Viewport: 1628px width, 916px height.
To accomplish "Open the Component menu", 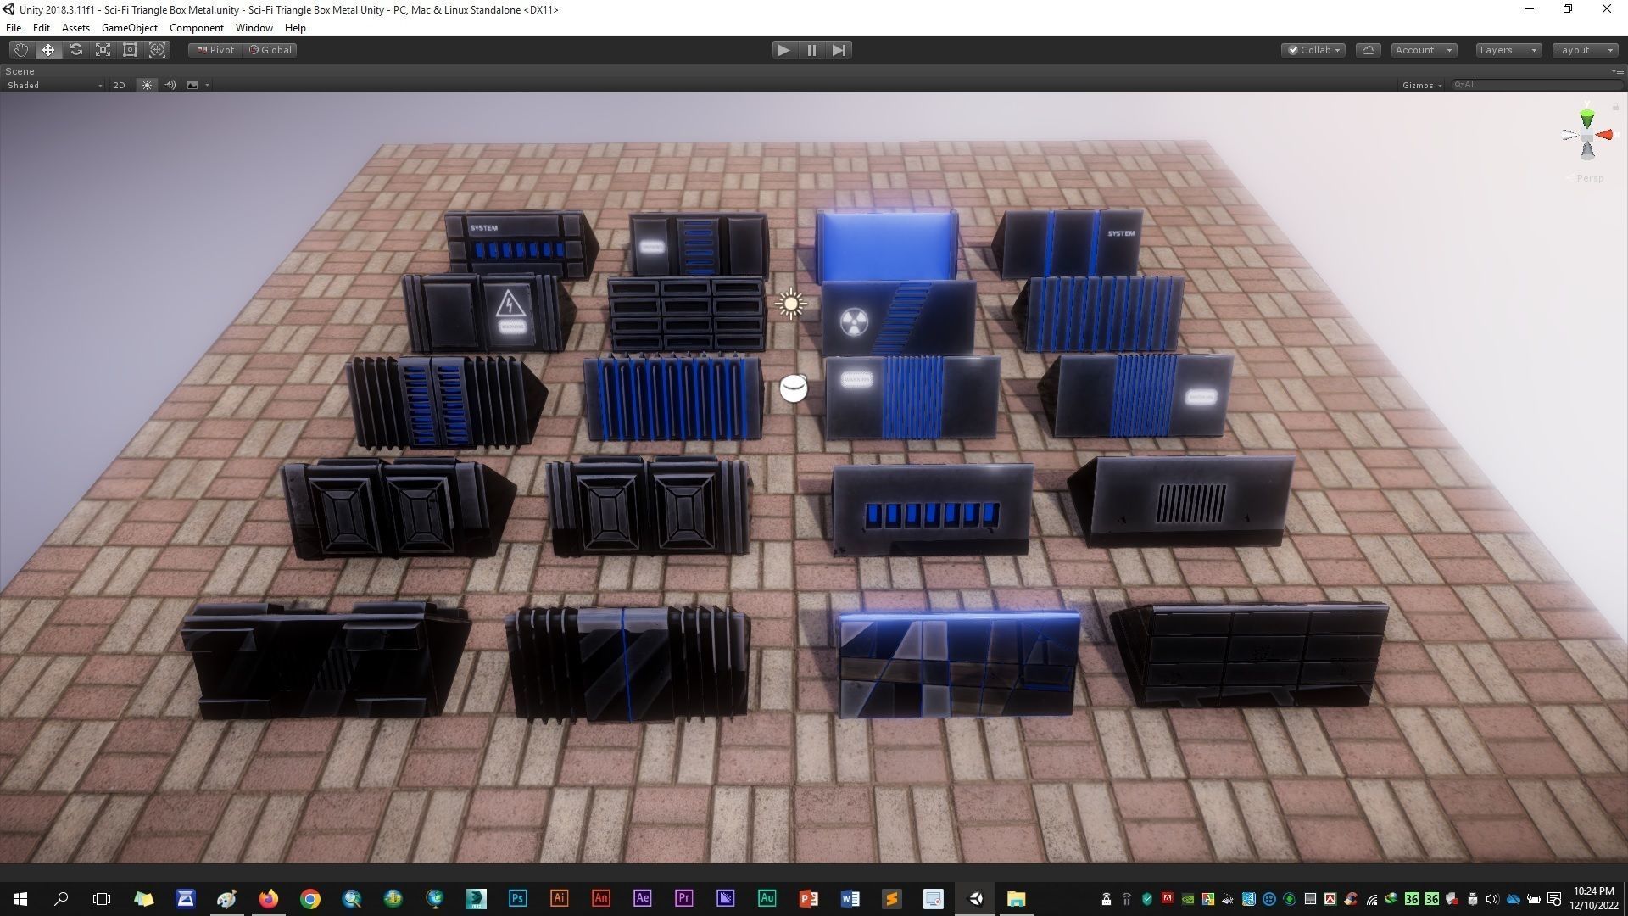I will pos(196,28).
